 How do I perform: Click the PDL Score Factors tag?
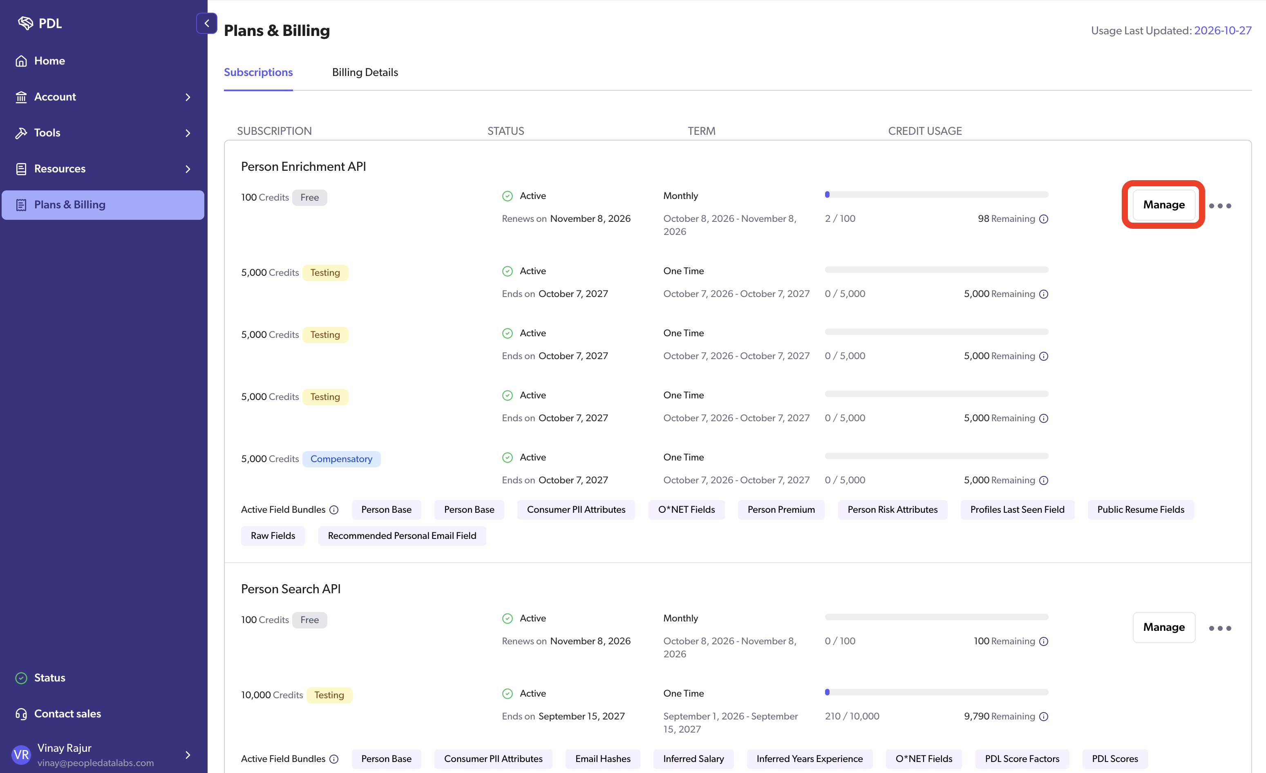(x=1022, y=759)
